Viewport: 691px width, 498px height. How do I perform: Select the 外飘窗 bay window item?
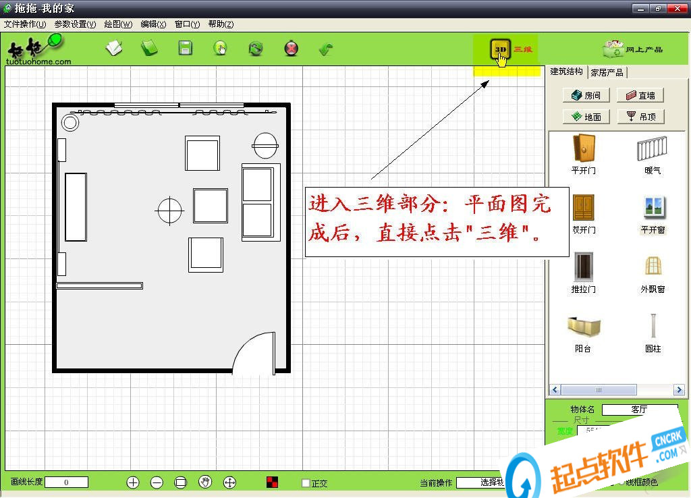click(653, 274)
